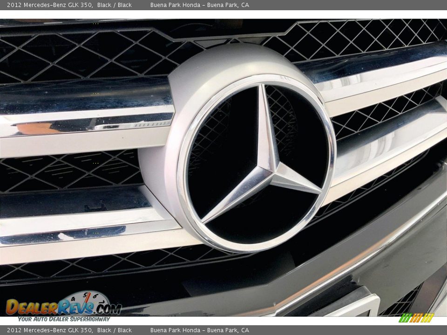This screenshot has height=335, width=447.
Task: Click the '2012 Mercedes-Benz GLK 350' text in bottom caption
Action: click(x=50, y=330)
